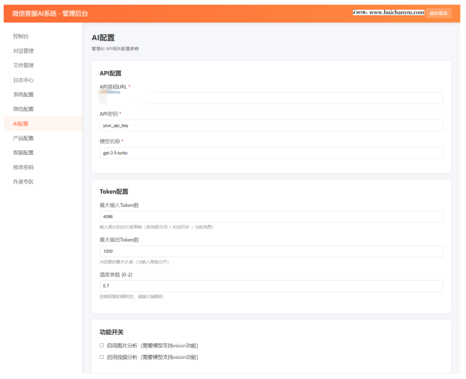Viewport: 466px width, 379px height.
Task: Select the highlighted AI配置 menu item
Action: 20,123
